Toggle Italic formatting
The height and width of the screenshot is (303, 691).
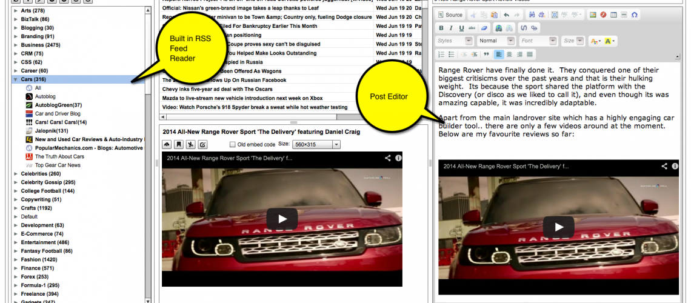451,28
